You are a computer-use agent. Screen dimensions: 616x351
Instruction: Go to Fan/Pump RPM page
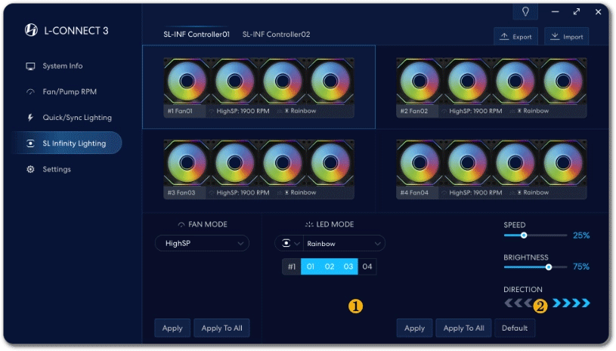(x=70, y=92)
